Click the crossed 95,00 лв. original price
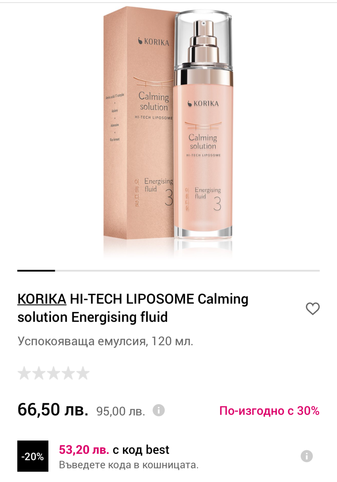Image resolution: width=337 pixels, height=482 pixels. coord(121,411)
